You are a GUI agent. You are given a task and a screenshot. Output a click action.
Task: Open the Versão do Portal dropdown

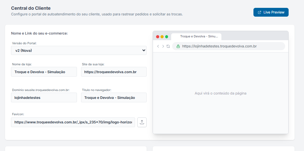(x=79, y=50)
